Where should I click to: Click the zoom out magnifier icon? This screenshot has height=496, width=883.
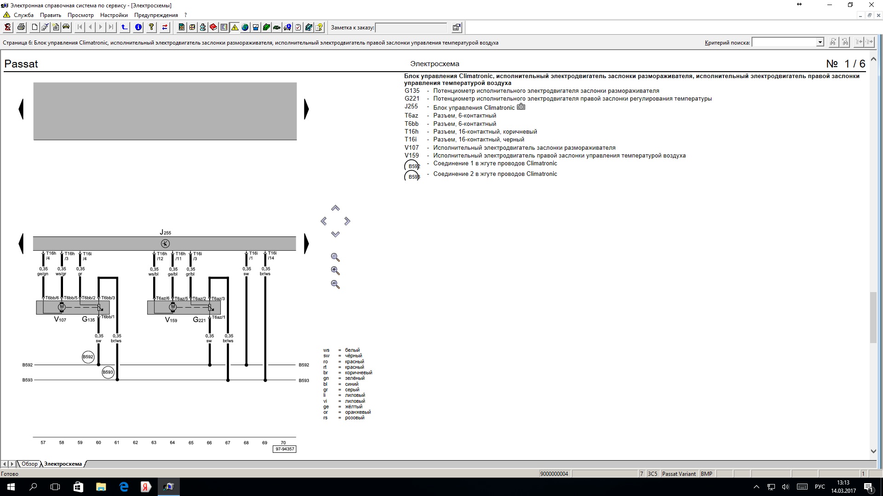(335, 285)
